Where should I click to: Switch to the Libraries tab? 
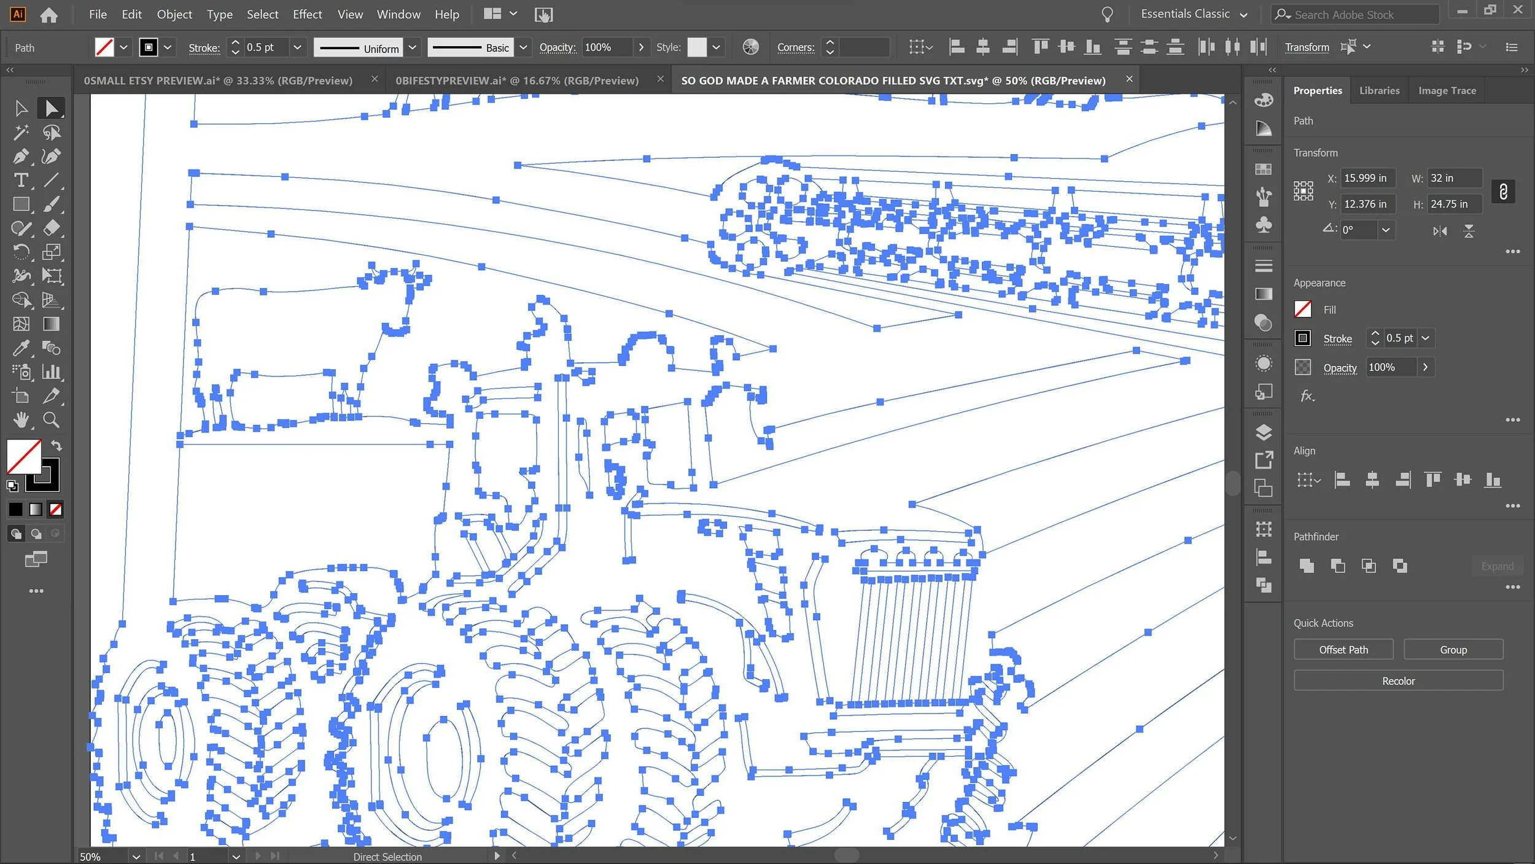(x=1379, y=90)
